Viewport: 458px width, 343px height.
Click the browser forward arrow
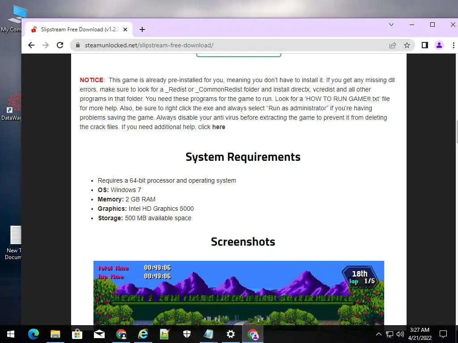click(x=46, y=45)
